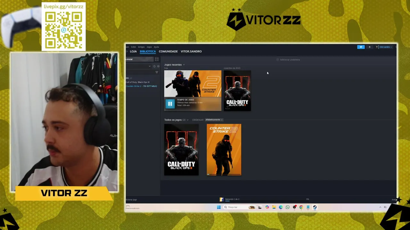Viewport: 410px width, 230px height.
Task: Open Counter-Strike 2 cover in Todos os jogos
Action: 224,150
